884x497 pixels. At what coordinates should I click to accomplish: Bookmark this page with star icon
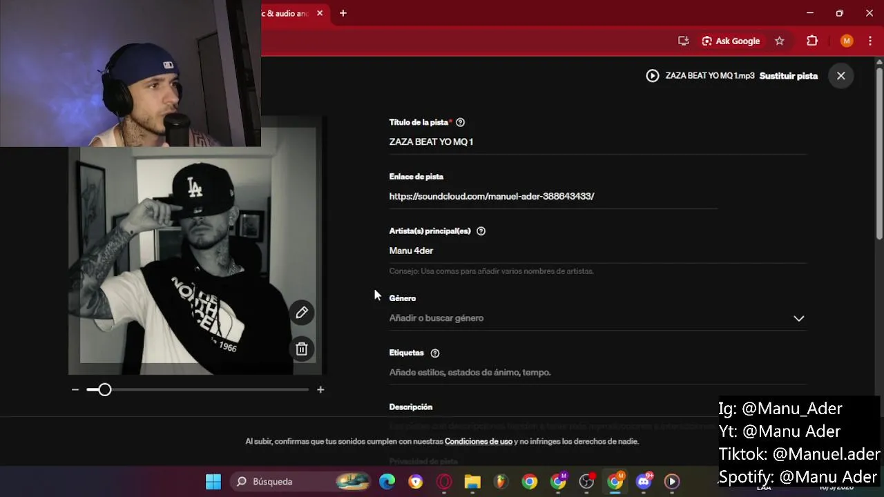[x=779, y=41]
